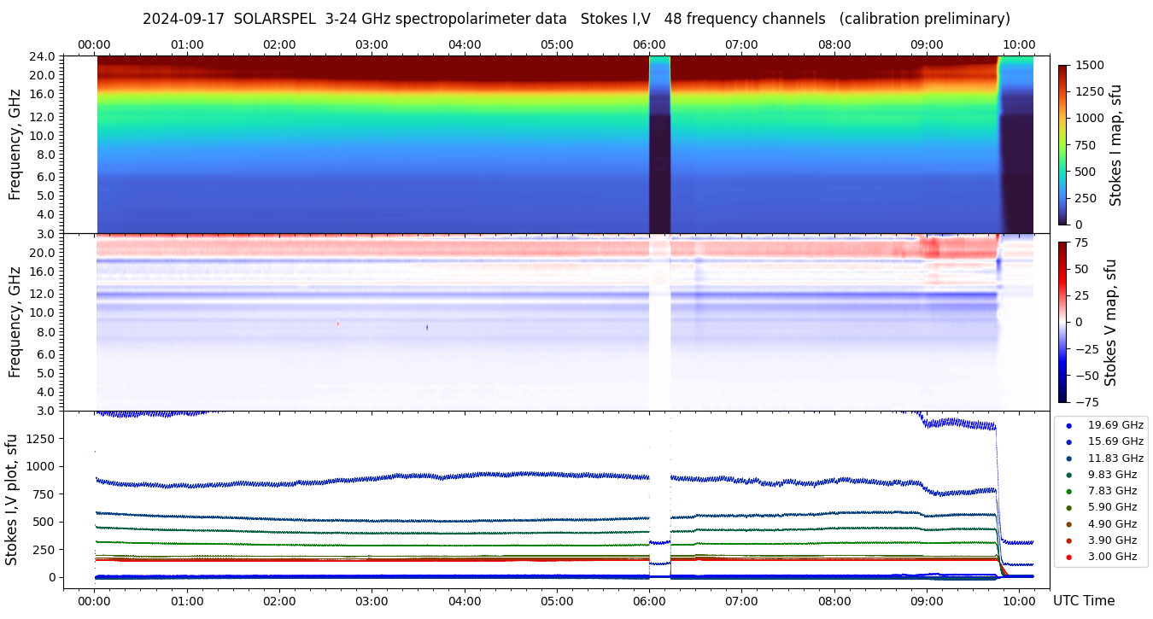Click the 11.83 GHz legend marker

[x=1068, y=458]
